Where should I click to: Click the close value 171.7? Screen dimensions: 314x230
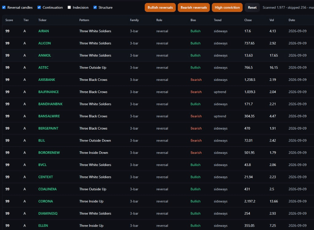tap(248, 104)
